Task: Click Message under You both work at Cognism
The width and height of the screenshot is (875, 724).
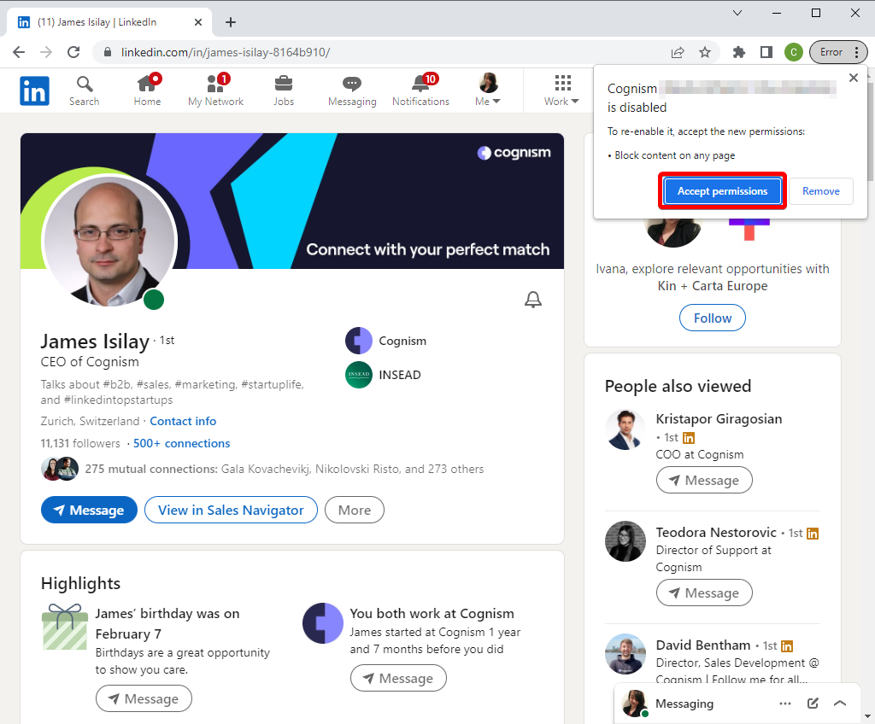Action: (398, 678)
